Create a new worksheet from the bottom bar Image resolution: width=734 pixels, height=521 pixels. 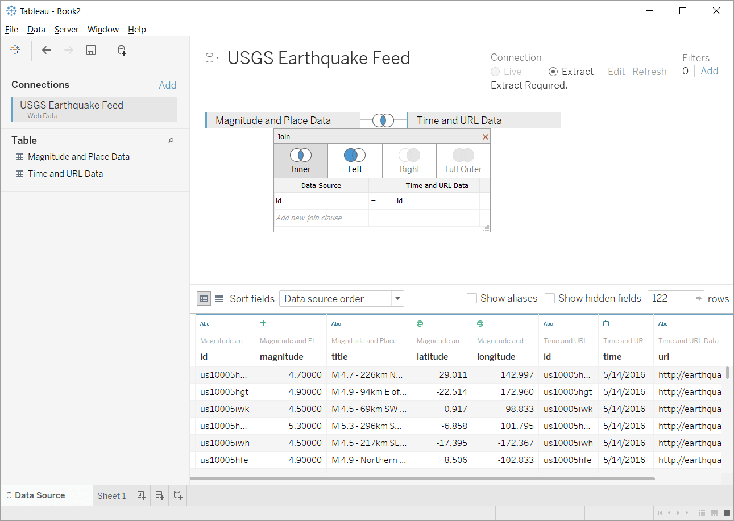click(141, 495)
